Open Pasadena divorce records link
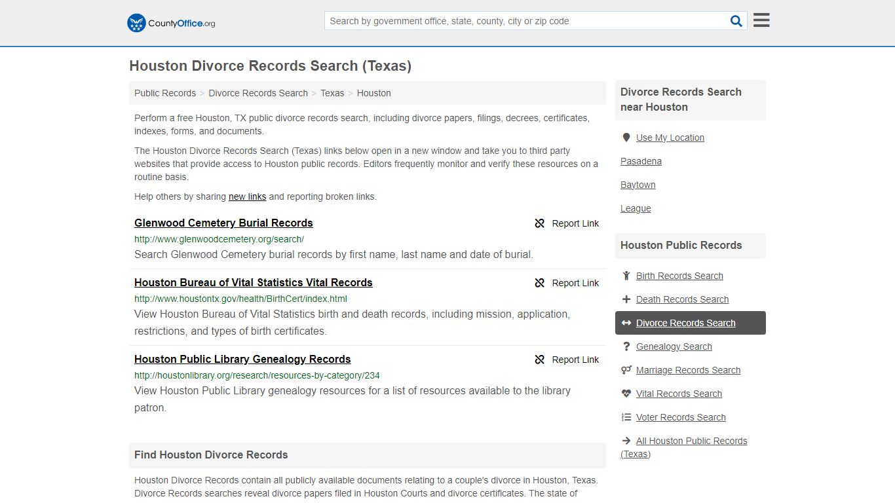The height and width of the screenshot is (503, 895). [641, 161]
